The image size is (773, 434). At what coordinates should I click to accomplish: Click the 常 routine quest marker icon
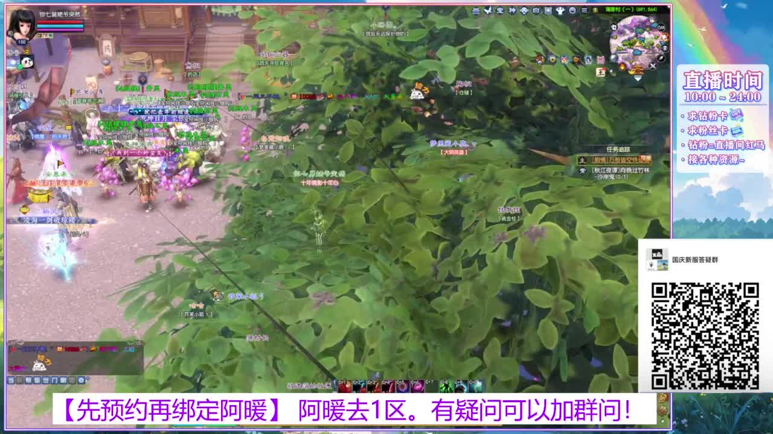pos(582,171)
